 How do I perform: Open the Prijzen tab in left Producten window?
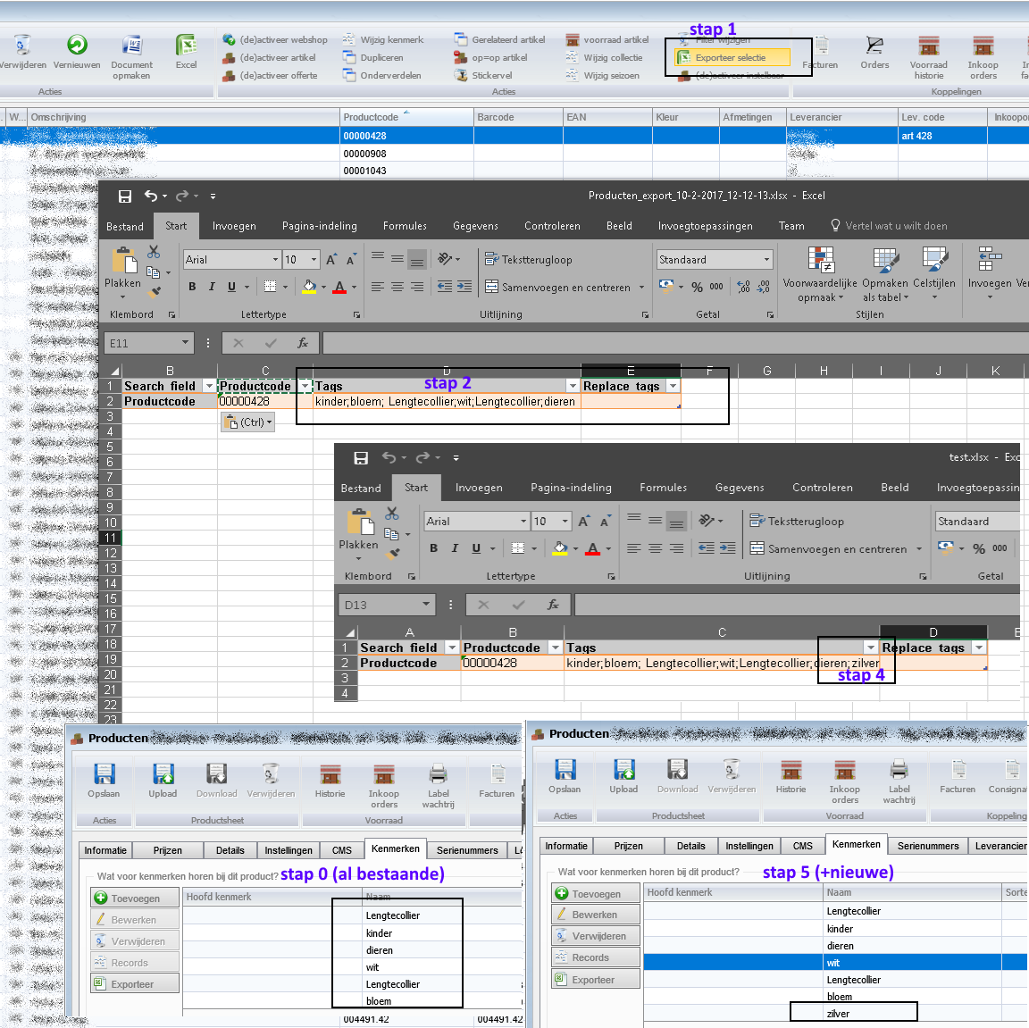pyautogui.click(x=167, y=850)
